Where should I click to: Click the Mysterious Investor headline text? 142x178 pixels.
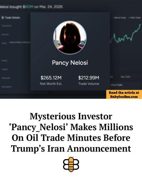tap(71, 132)
